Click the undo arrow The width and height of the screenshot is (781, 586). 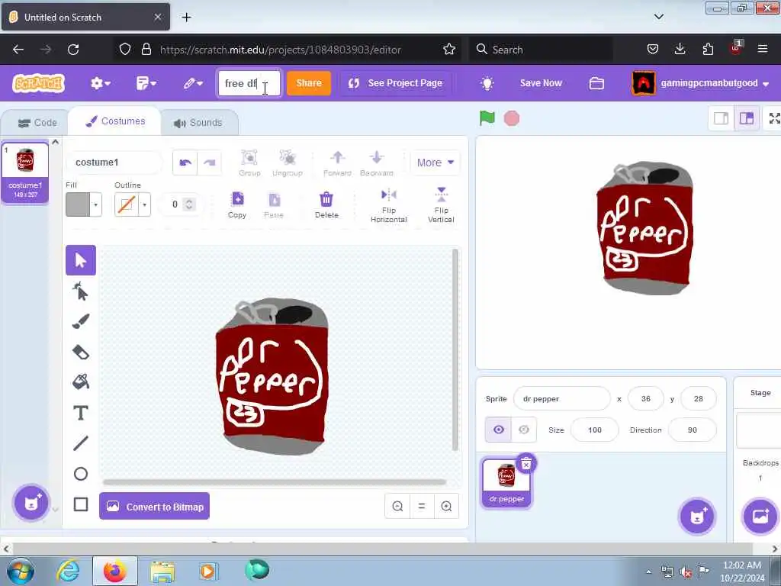click(x=185, y=163)
